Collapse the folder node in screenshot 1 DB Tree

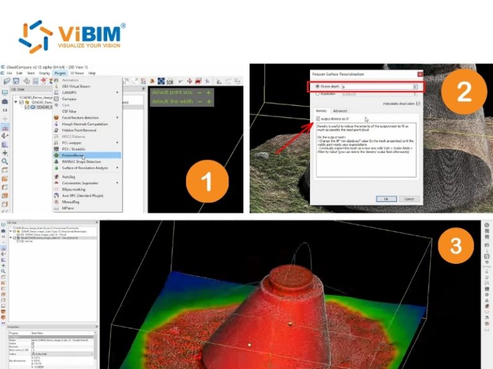tap(15, 102)
